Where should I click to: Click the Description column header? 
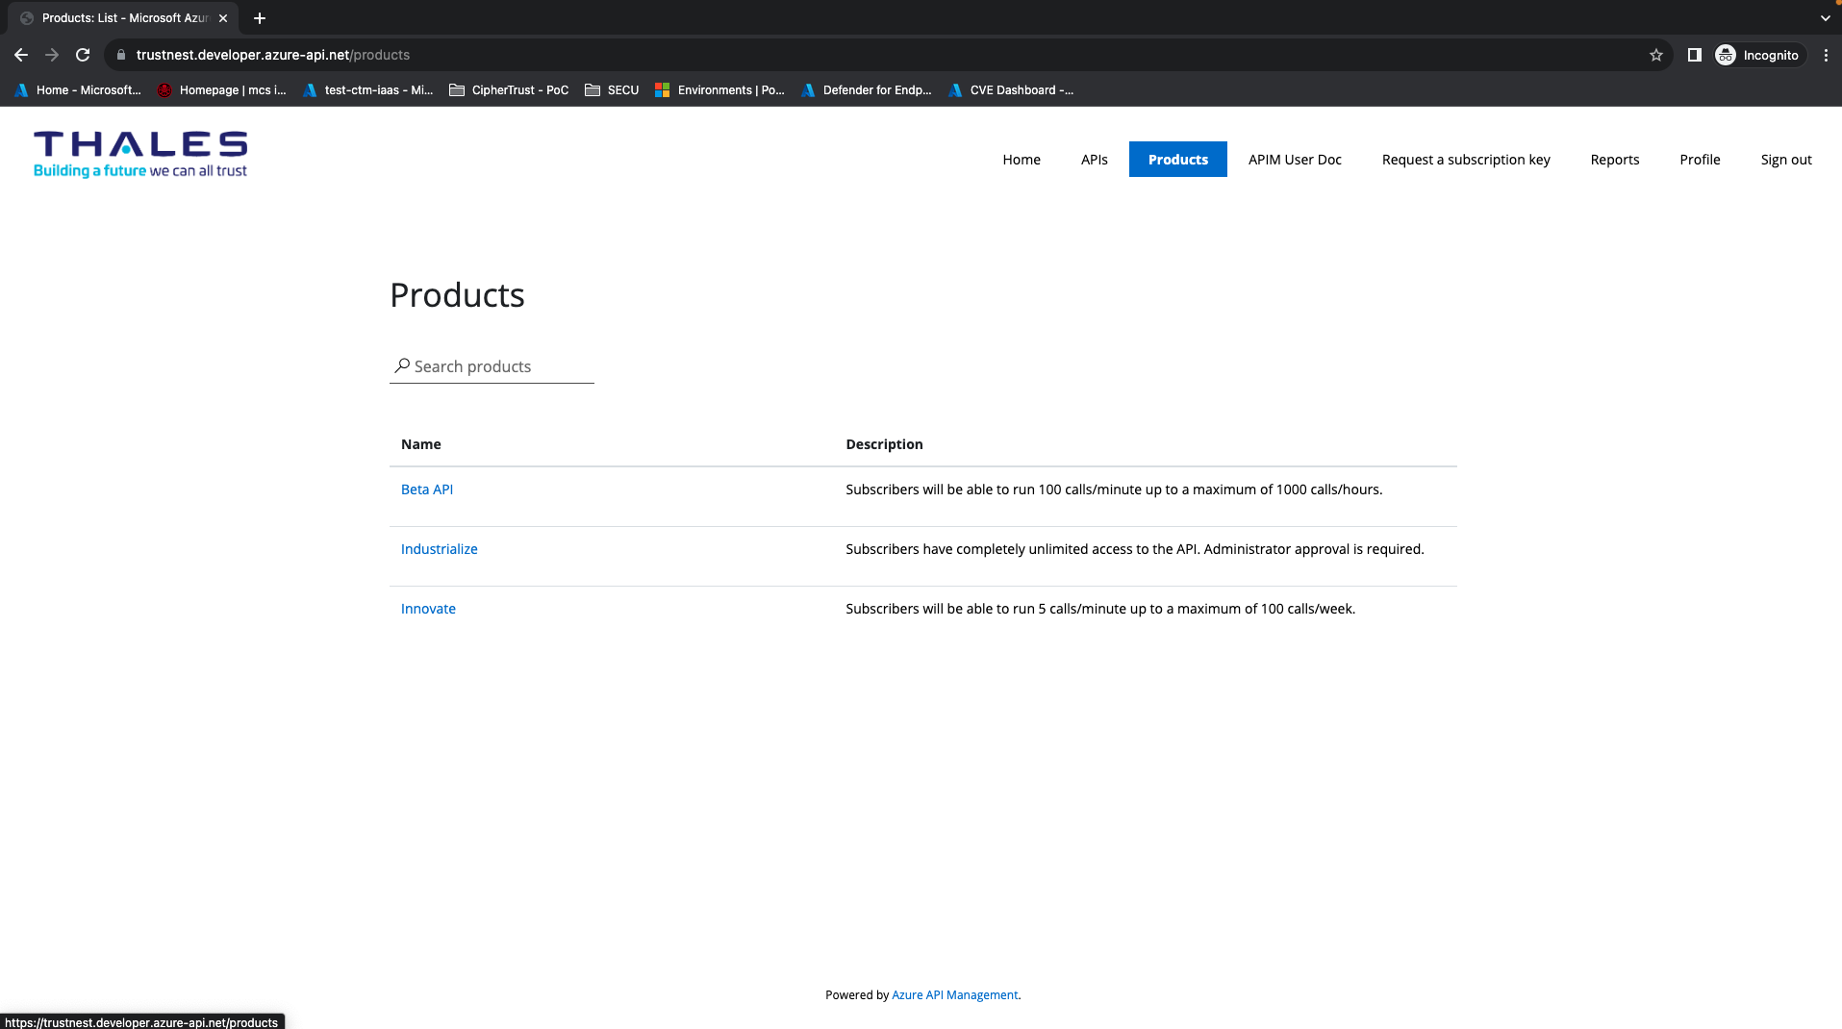[x=884, y=444]
